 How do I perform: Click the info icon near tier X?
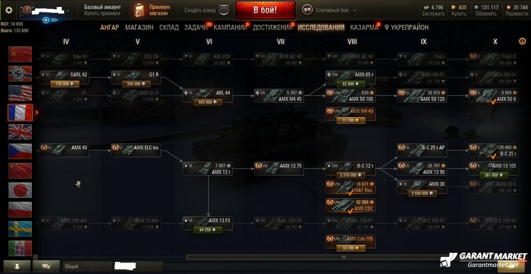522,41
